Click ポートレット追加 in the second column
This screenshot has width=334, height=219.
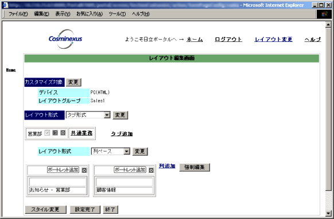coord(130,170)
